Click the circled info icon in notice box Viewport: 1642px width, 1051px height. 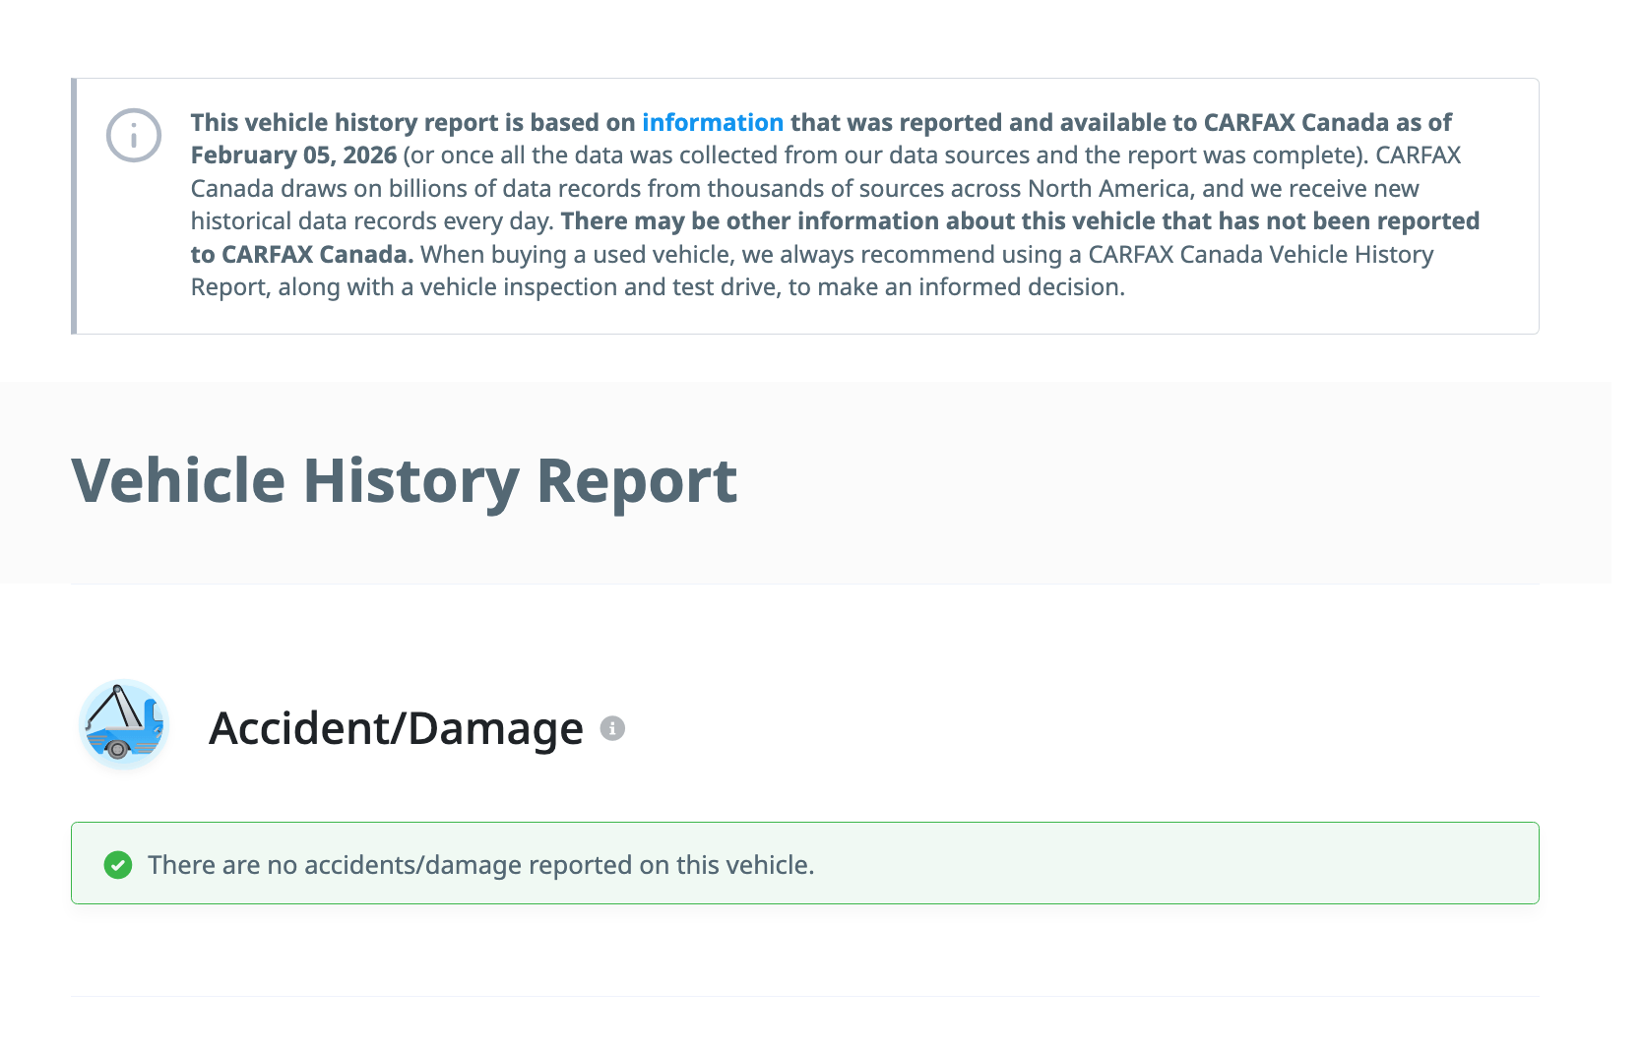[134, 135]
